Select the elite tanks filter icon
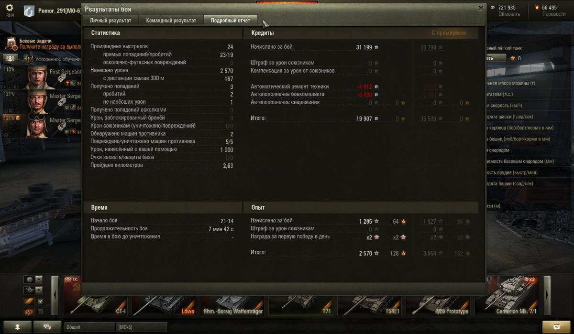The image size is (574, 334). click(28, 312)
